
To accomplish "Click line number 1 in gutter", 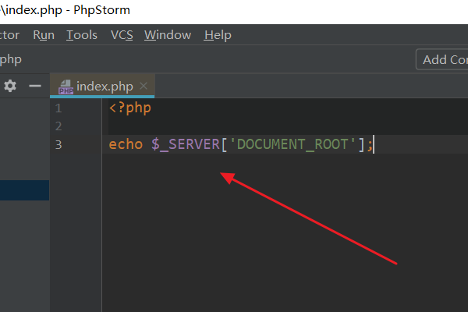I will [58, 108].
